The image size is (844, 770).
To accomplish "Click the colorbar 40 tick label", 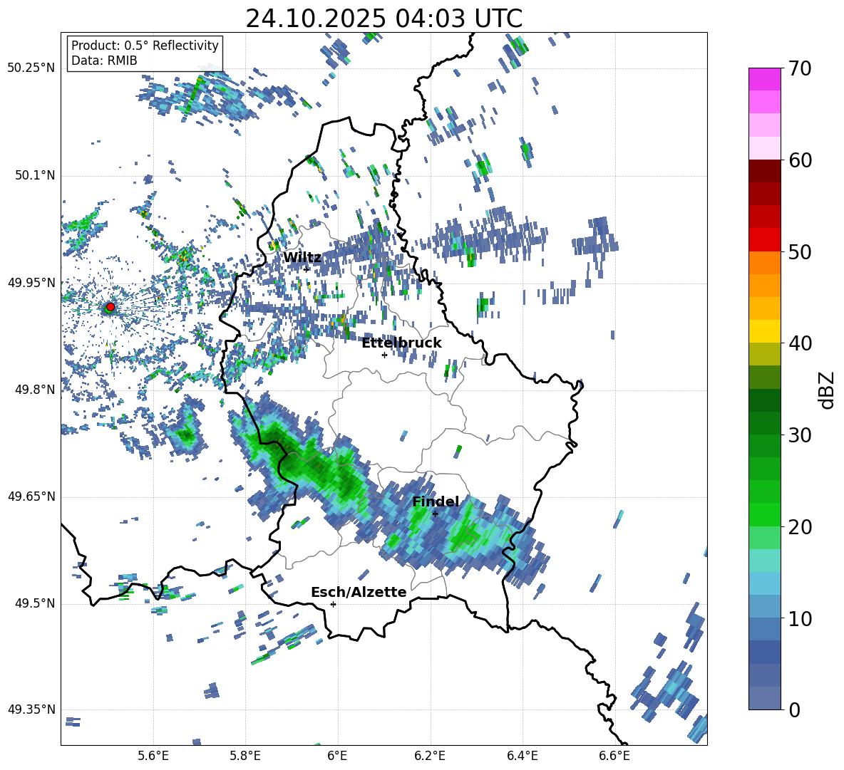I will point(801,343).
